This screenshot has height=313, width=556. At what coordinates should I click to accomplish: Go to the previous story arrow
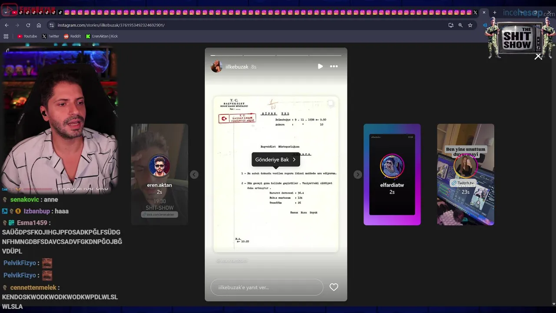pos(194,174)
